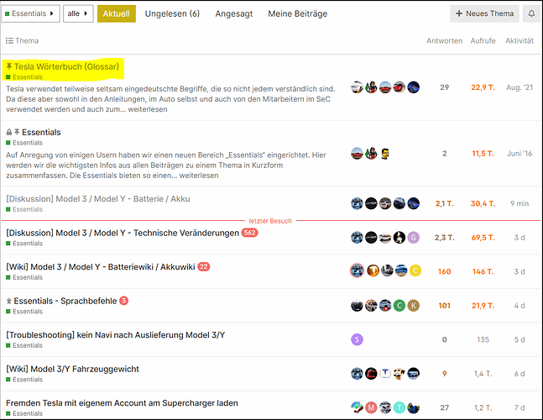Open the 22 unread badge on Batteriewiki
The image size is (543, 420).
[204, 266]
